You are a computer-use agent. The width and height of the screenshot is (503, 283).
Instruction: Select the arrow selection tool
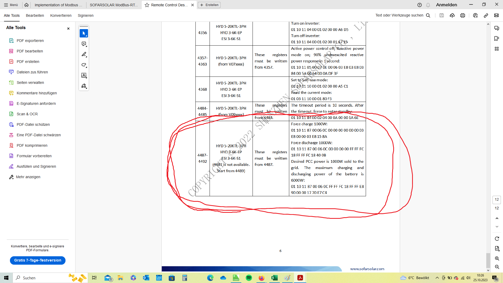[84, 34]
